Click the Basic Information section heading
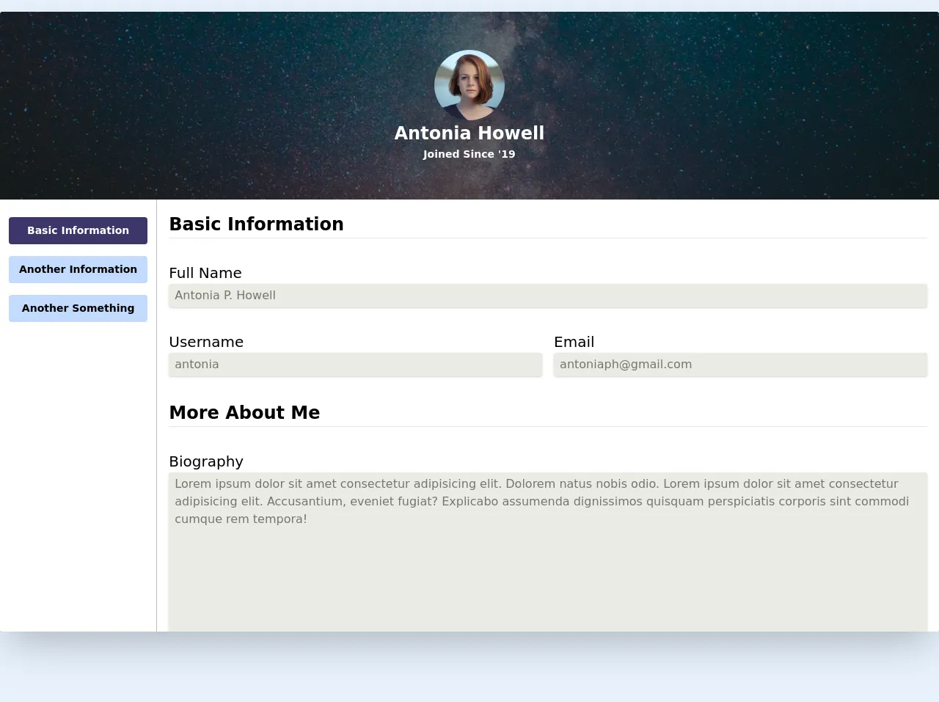Screen dimensions: 939x702 click(256, 224)
